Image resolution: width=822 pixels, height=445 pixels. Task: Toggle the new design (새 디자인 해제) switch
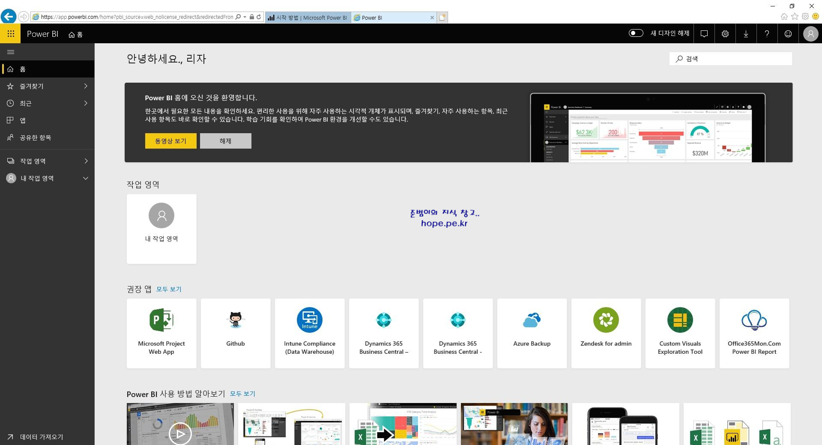(636, 33)
